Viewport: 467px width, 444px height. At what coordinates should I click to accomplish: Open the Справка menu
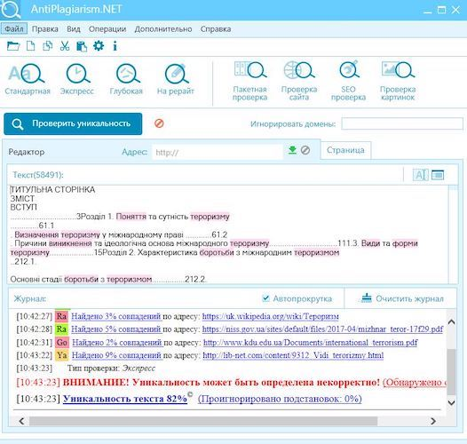[x=216, y=29]
